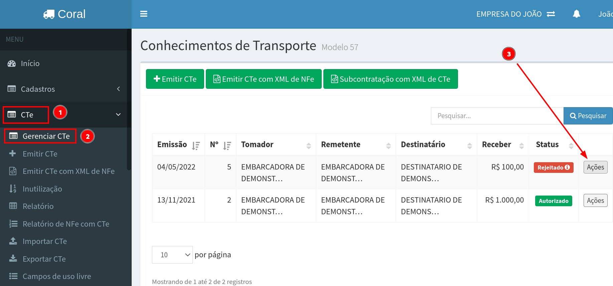Screen dimensions: 613x286
Task: Open Inutilização in the sidebar
Action: [x=42, y=189]
